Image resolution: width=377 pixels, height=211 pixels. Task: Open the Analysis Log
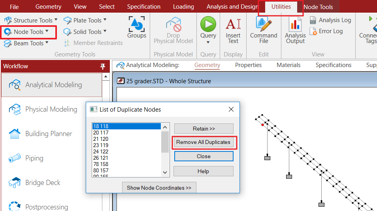330,20
